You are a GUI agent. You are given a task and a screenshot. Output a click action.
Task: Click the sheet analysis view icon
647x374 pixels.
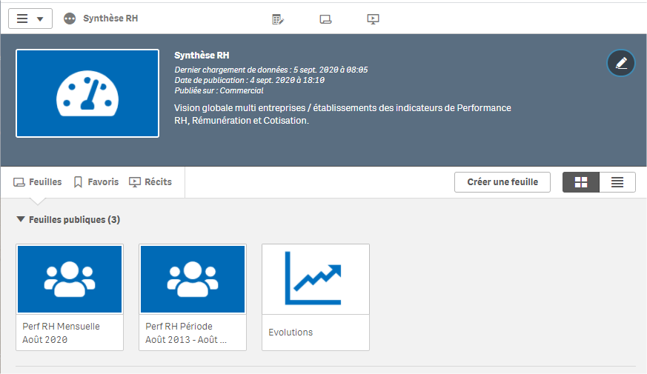point(325,19)
